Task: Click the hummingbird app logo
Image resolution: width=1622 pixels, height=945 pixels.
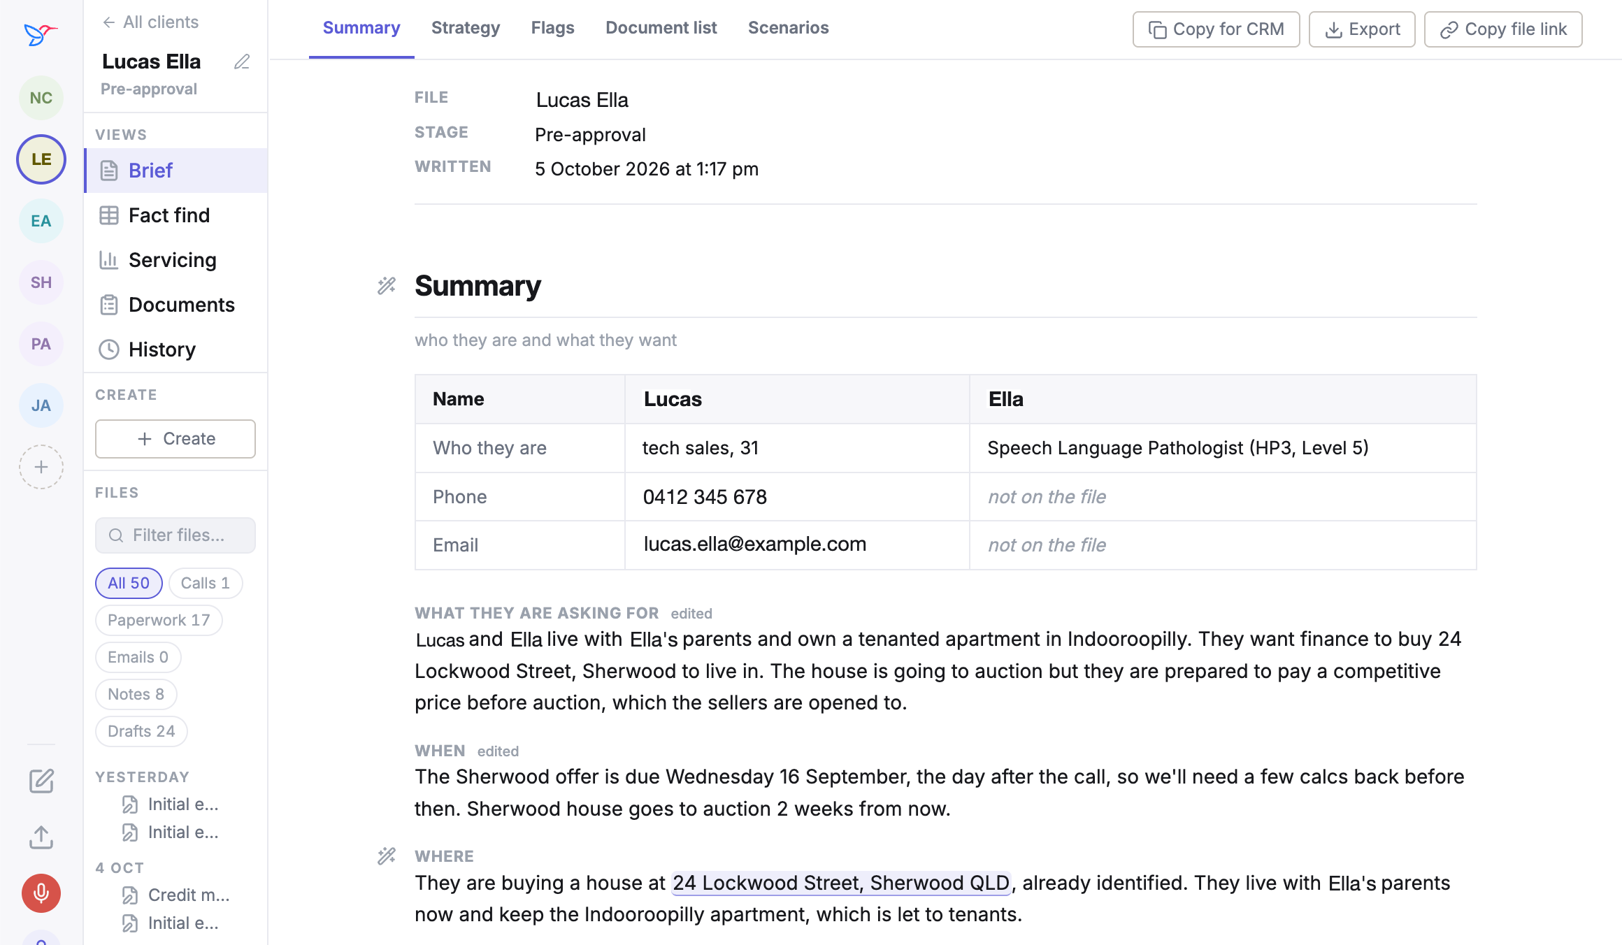Action: click(x=41, y=34)
